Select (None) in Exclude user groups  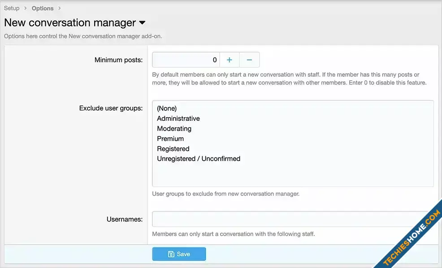[167, 108]
